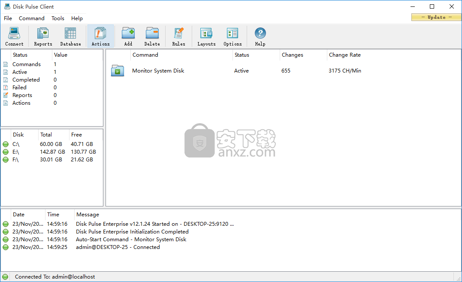Click the green indicator for E:\ disk

tap(6, 152)
